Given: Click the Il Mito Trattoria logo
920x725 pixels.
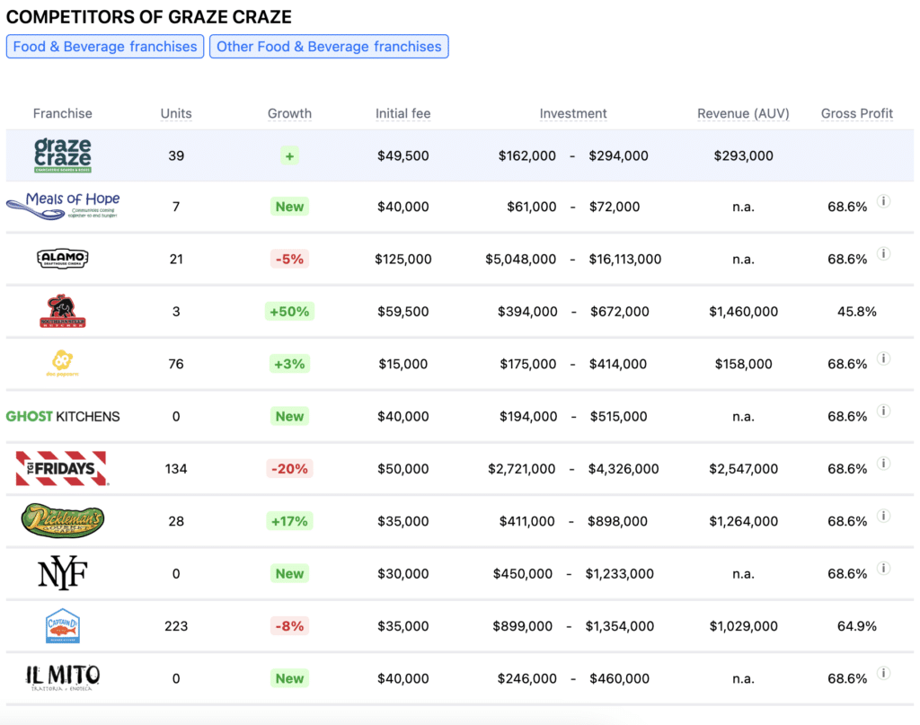Looking at the screenshot, I should pos(63,678).
